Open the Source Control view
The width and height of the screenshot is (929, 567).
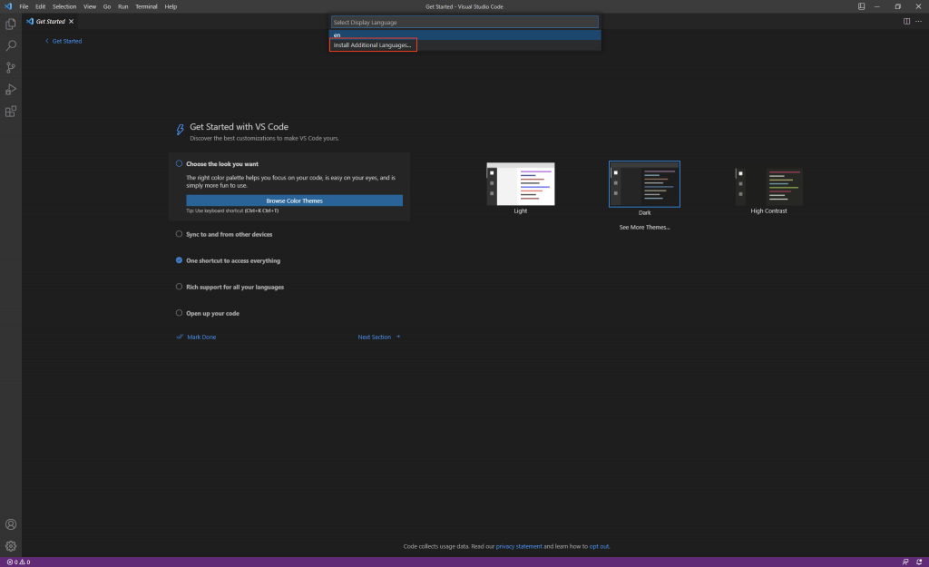[x=11, y=67]
